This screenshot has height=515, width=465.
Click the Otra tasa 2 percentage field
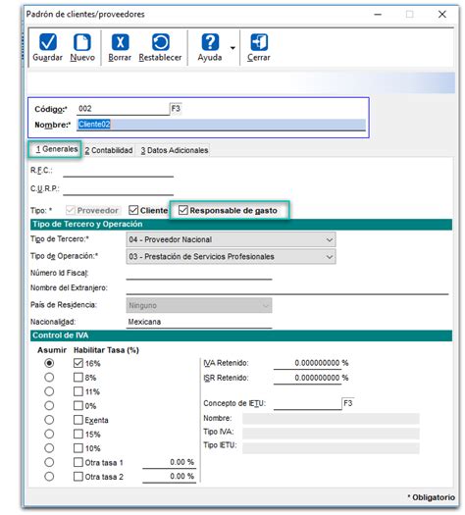coord(169,477)
